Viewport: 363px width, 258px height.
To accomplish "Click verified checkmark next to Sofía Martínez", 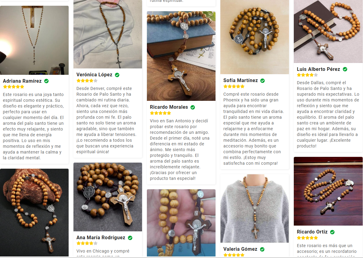I will [x=262, y=81].
